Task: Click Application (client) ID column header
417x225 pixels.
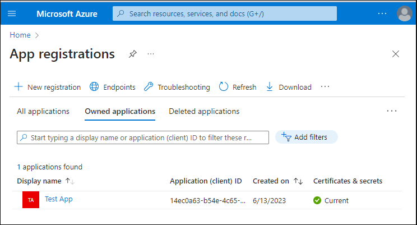Action: pyautogui.click(x=206, y=181)
